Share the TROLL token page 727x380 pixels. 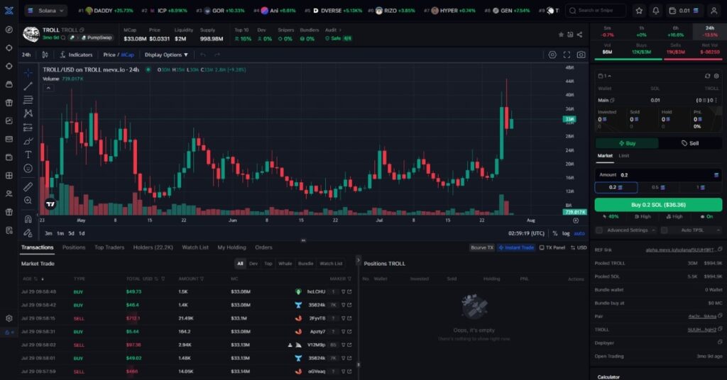[x=579, y=35]
